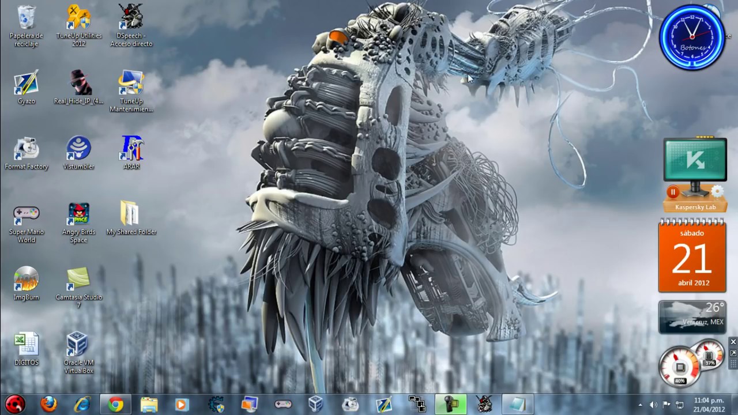Select the Angry Birds Space icon
The height and width of the screenshot is (415, 738).
[79, 222]
